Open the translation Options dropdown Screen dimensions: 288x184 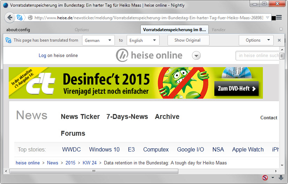click(256, 40)
